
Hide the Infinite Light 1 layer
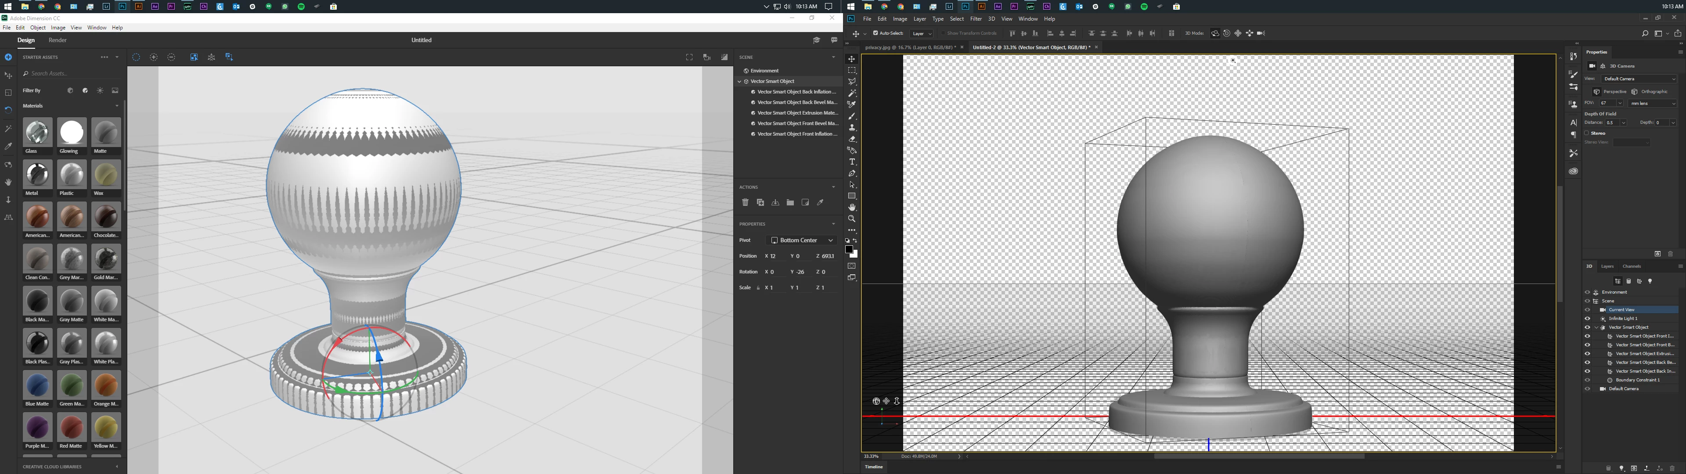pyautogui.click(x=1587, y=319)
